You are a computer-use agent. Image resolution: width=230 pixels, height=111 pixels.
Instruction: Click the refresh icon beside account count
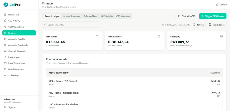[194, 25]
